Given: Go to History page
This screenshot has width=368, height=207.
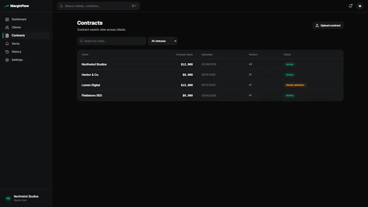Looking at the screenshot, I should coord(26,52).
